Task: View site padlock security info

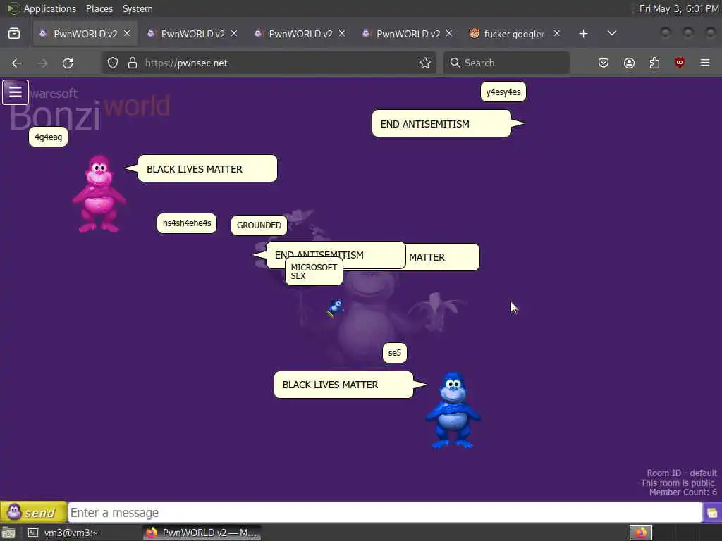Action: pos(133,63)
